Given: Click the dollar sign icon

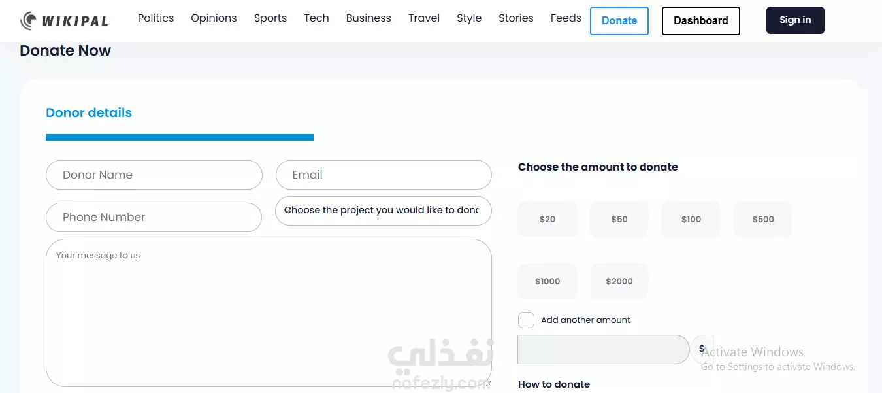Looking at the screenshot, I should coord(702,349).
